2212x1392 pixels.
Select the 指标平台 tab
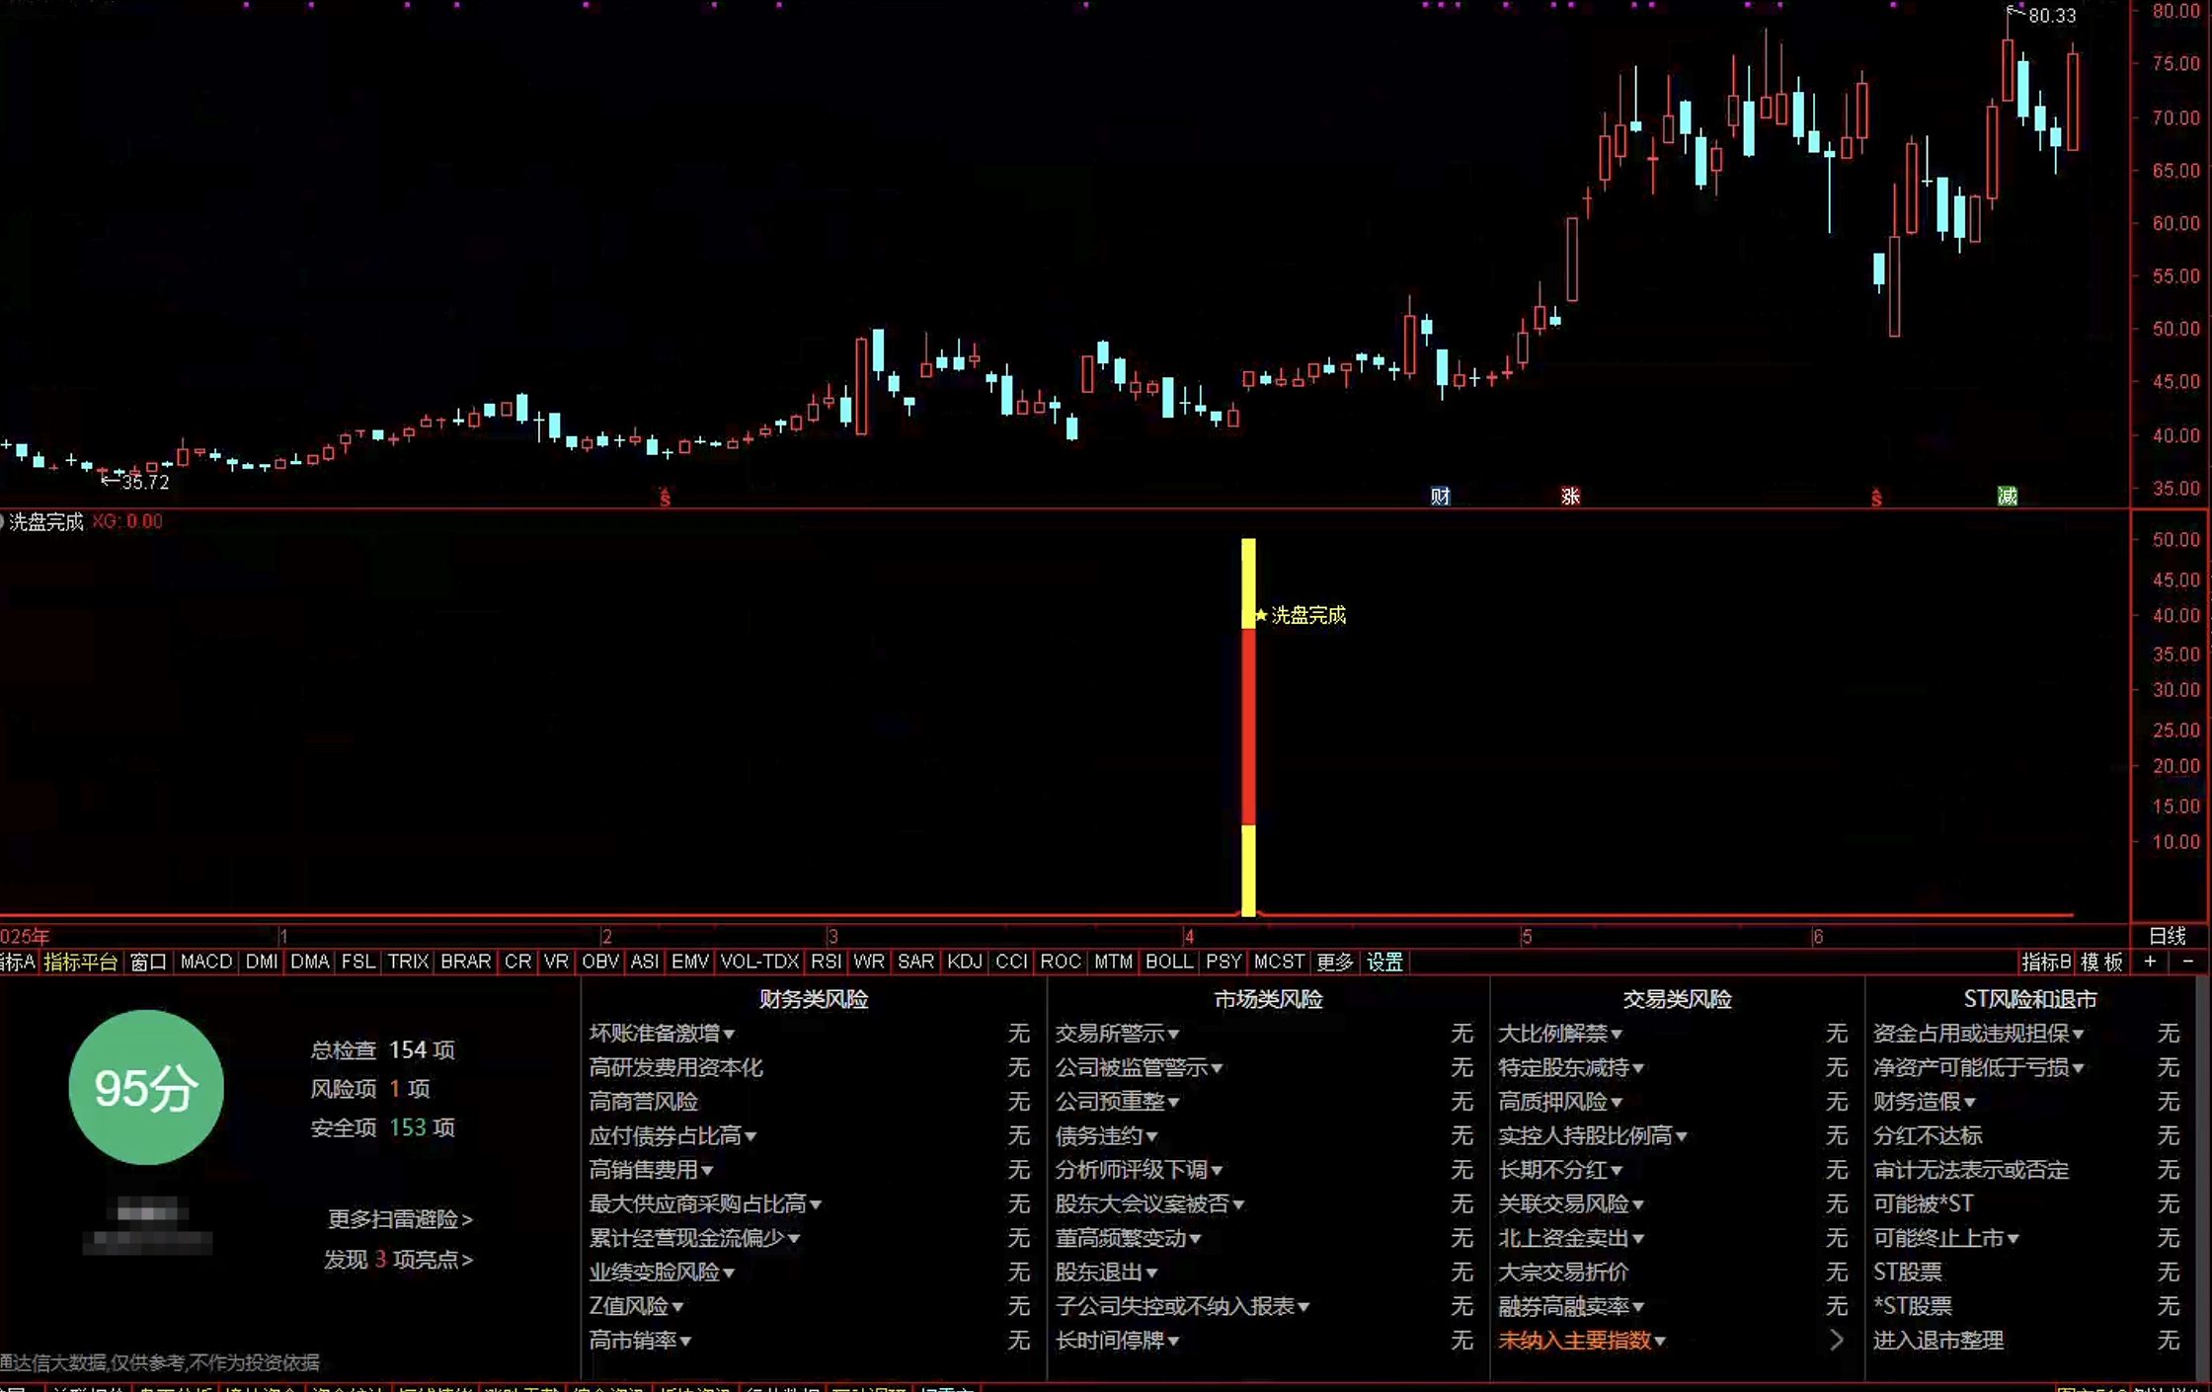81,961
